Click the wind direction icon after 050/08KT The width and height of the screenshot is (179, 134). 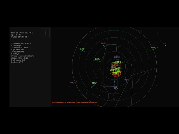click(x=29, y=37)
